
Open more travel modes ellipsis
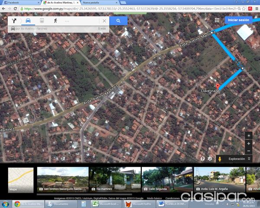coord(67,21)
